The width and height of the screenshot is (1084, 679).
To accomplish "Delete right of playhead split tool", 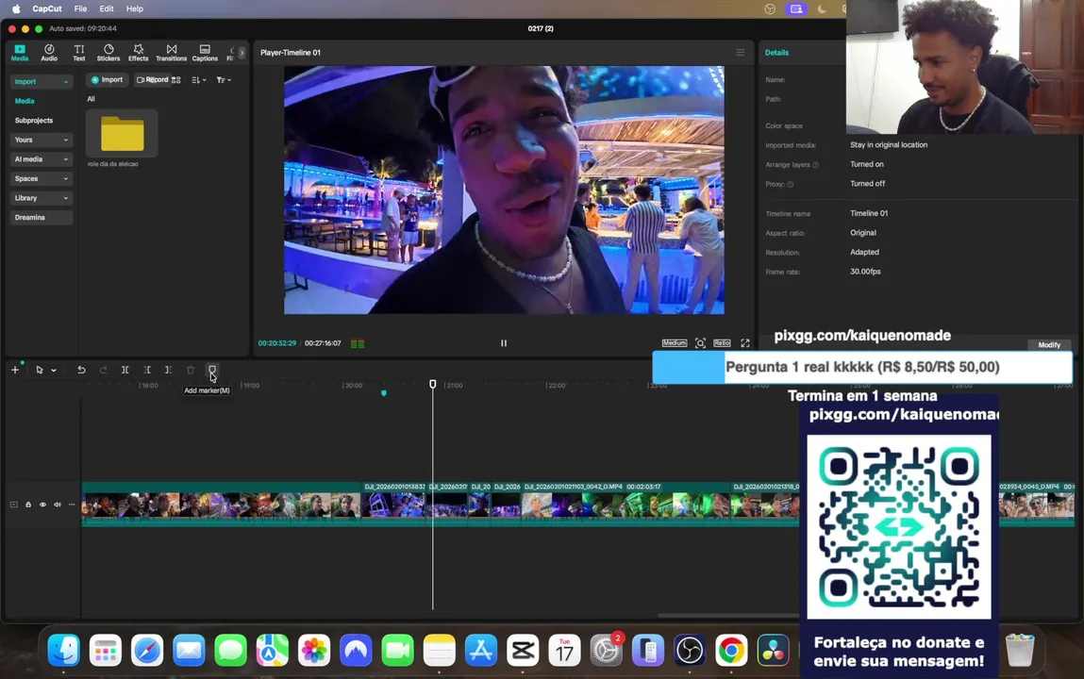I will pyautogui.click(x=168, y=371).
